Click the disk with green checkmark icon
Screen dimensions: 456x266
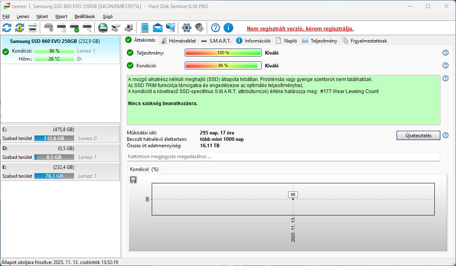click(74, 28)
